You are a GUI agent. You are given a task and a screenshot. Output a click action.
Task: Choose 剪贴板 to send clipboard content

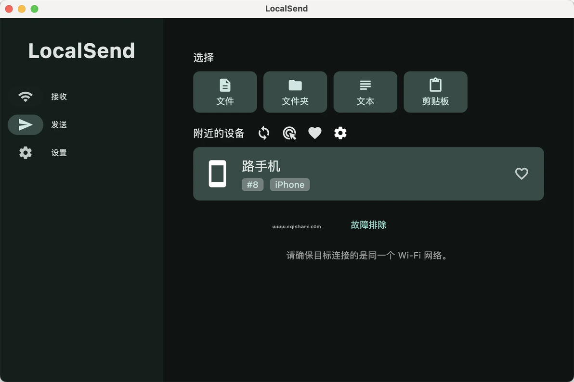click(435, 92)
